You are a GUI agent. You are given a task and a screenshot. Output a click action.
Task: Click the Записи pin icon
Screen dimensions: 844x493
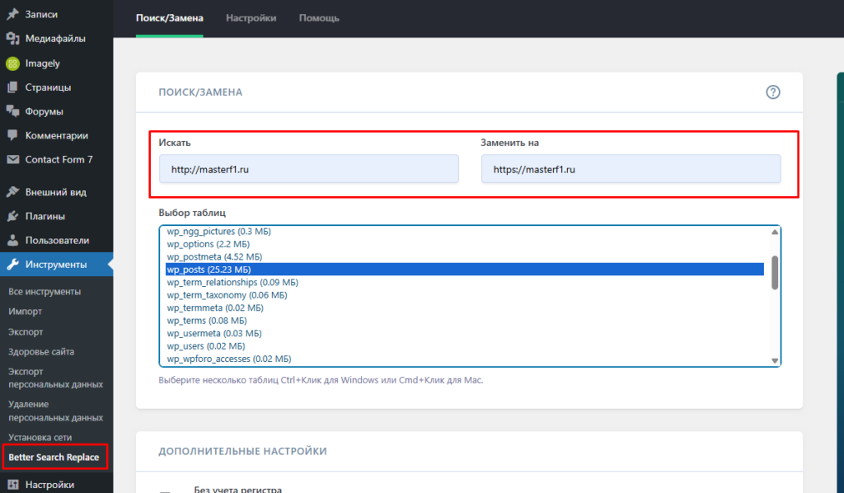tap(12, 14)
